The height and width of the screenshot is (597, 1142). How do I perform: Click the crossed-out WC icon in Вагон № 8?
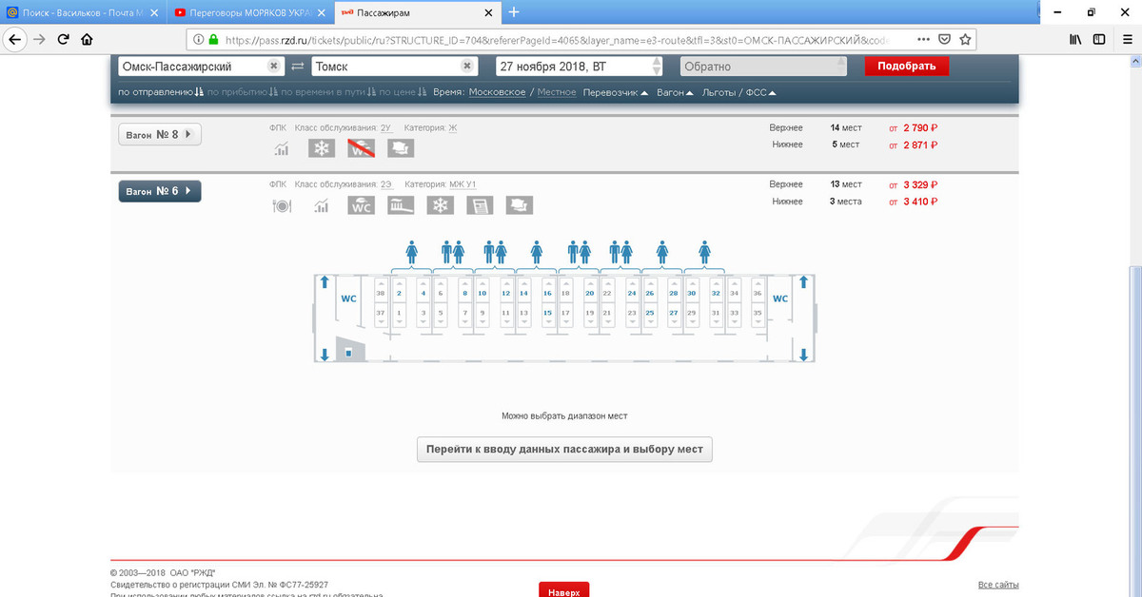361,148
